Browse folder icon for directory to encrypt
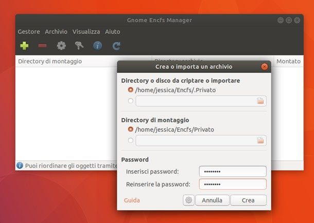The width and height of the screenshot is (314, 223). (260, 101)
